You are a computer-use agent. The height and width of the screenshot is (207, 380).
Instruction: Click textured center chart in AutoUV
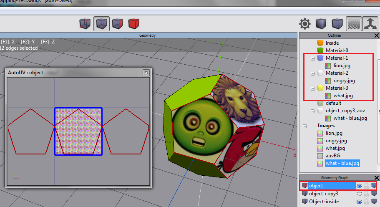click(78, 131)
